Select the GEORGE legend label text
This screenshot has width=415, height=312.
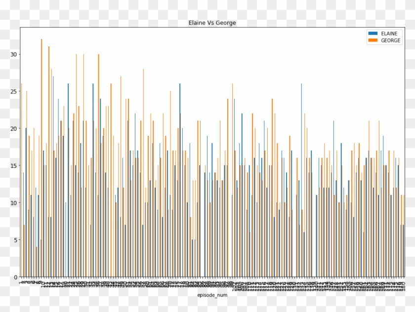(x=391, y=41)
